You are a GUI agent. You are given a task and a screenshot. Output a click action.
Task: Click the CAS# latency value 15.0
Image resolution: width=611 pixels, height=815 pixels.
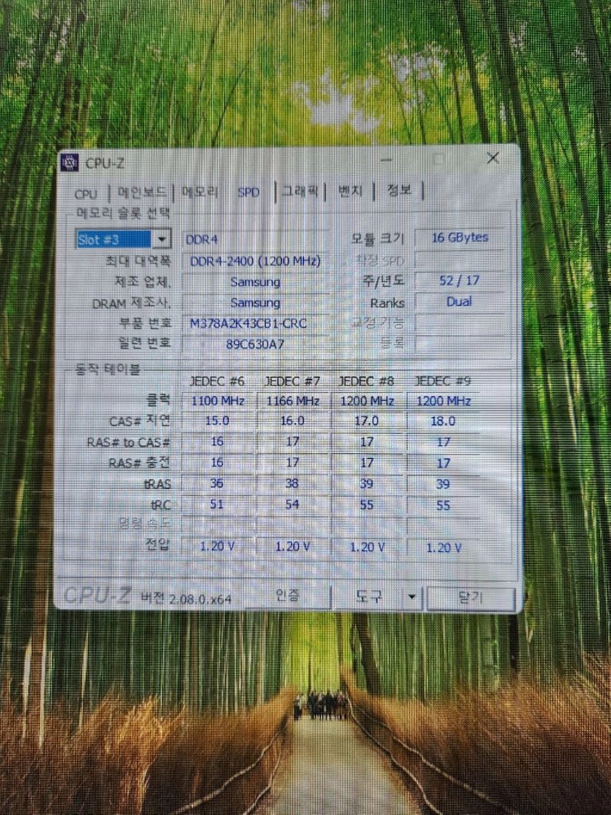pyautogui.click(x=218, y=421)
